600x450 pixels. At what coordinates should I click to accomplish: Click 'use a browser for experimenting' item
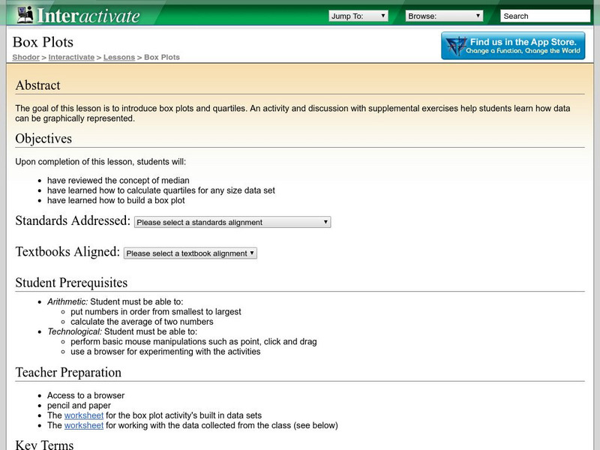[165, 351]
